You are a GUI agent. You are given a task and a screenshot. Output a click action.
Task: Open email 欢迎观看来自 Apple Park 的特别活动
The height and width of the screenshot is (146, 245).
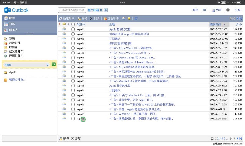pos(137,72)
